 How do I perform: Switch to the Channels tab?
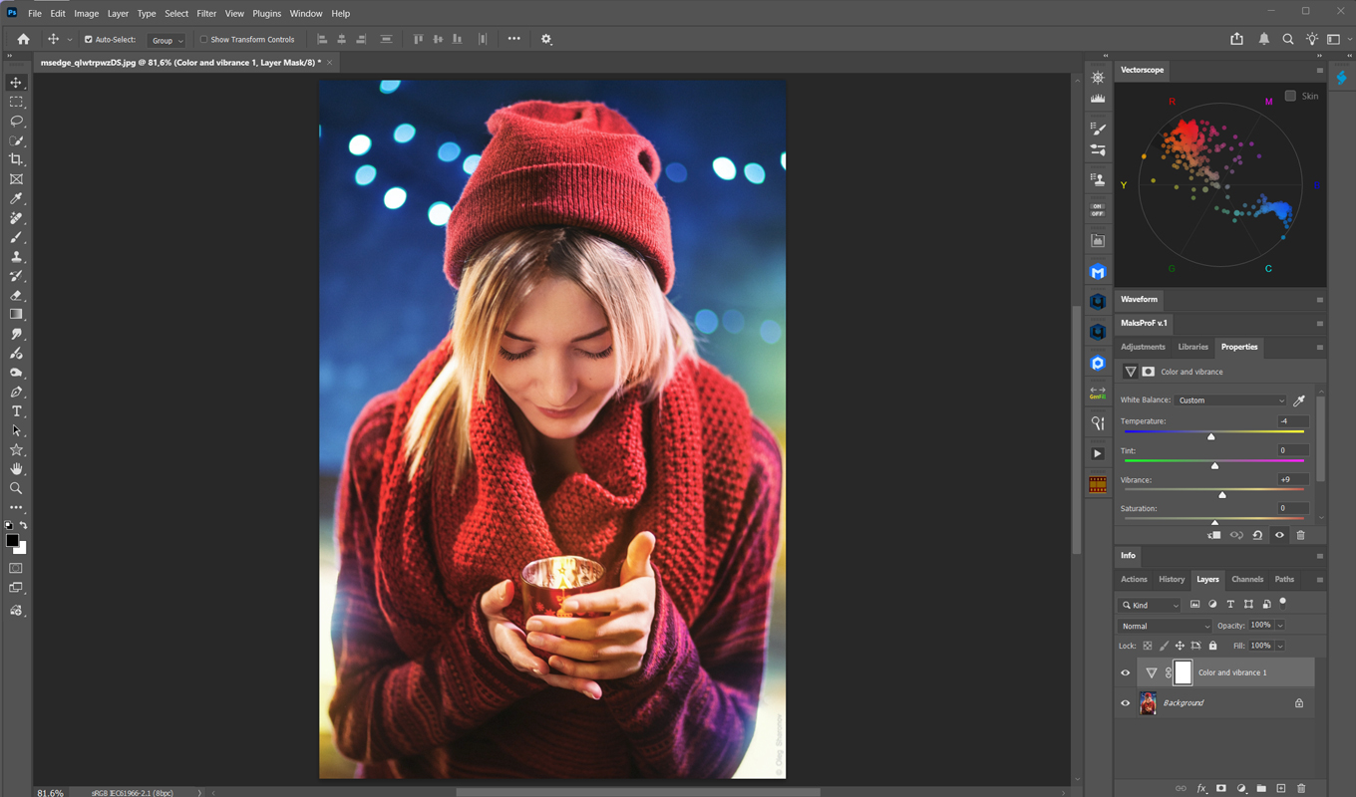(x=1247, y=579)
